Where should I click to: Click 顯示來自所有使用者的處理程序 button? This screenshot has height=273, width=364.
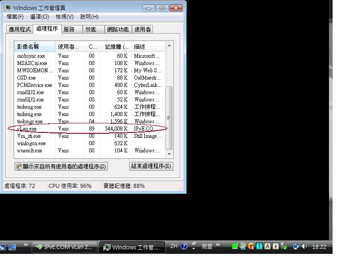(61, 166)
